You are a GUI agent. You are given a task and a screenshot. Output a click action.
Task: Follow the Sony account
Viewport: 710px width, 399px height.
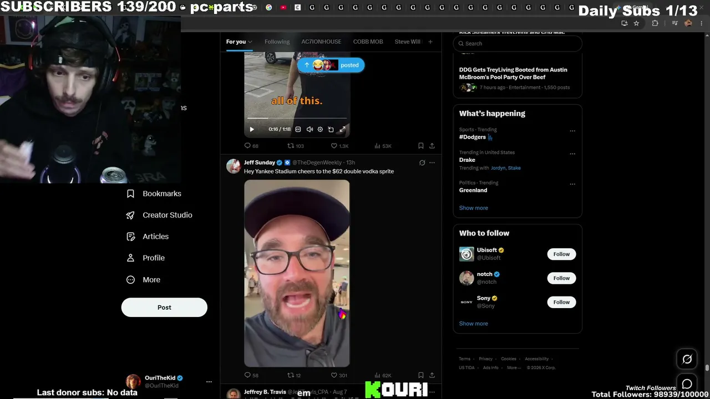coord(561,302)
